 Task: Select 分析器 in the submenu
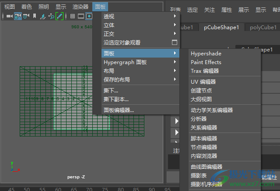(x=224, y=119)
